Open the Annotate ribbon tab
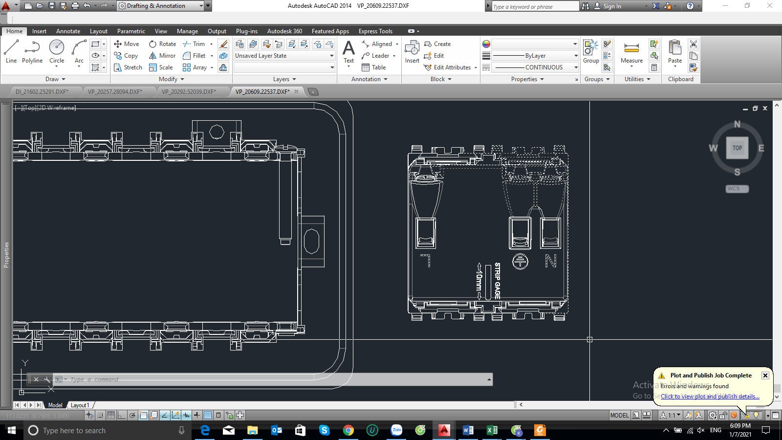Image resolution: width=782 pixels, height=440 pixels. (x=68, y=31)
